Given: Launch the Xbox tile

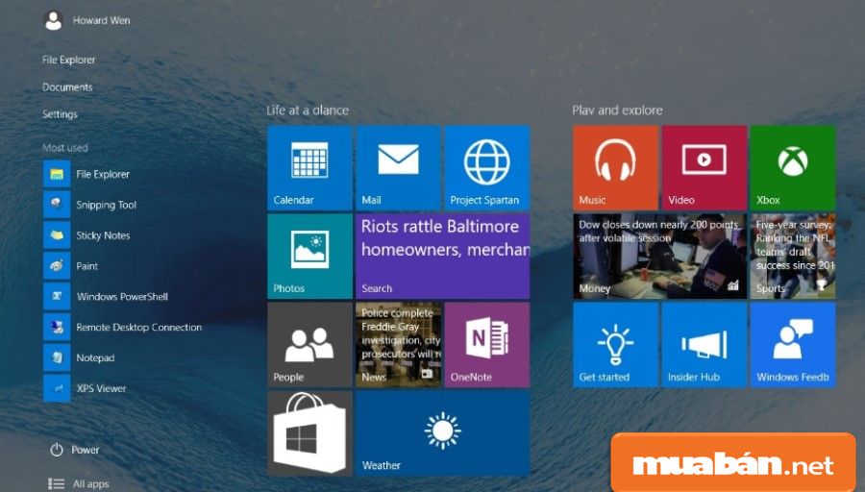Looking at the screenshot, I should pos(793,167).
